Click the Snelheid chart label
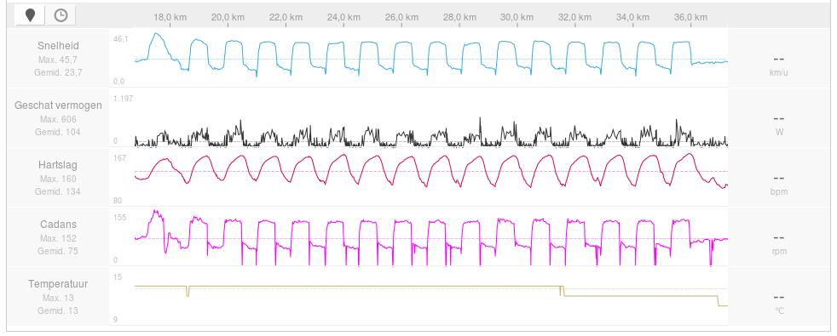The height and width of the screenshot is (336, 837). [58, 46]
